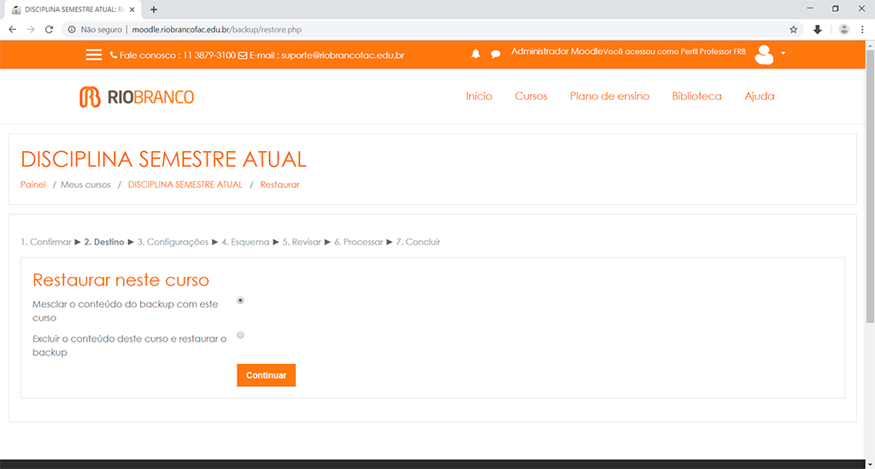
Task: Click the 'Não seguro' site info icon
Action: point(72,30)
